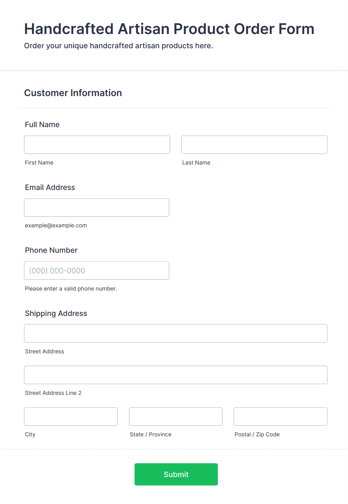
Task: Click the Street Address Line 2 field
Action: [x=176, y=375]
